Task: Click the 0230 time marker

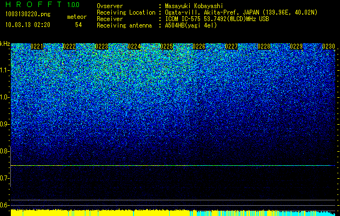Action: pyautogui.click(x=329, y=46)
